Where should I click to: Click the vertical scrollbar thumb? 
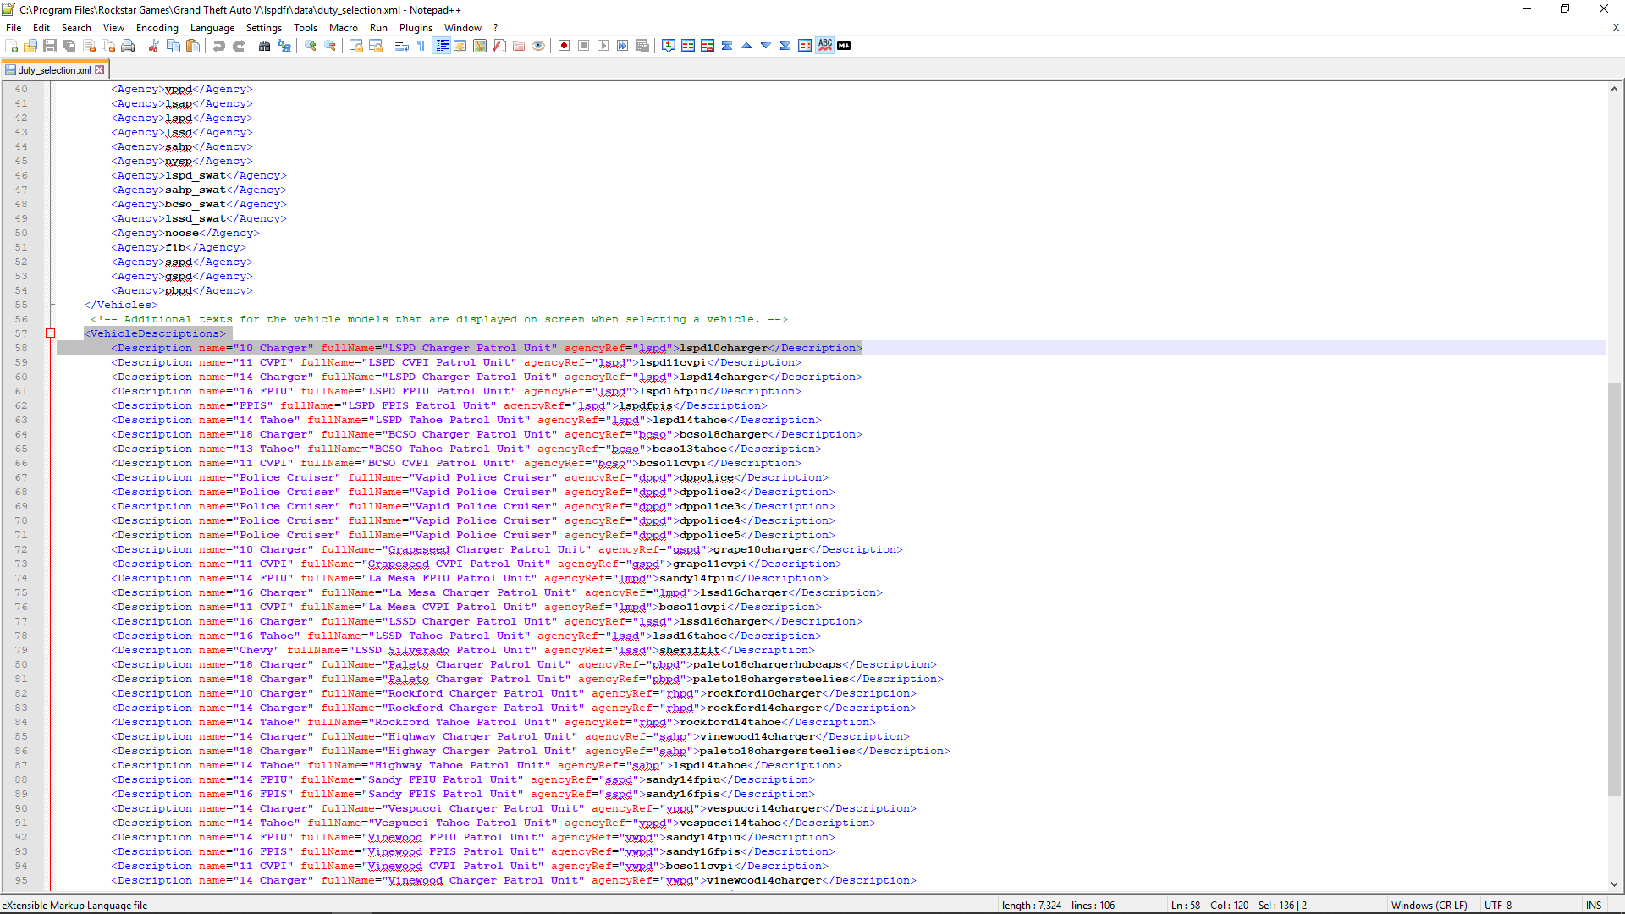click(x=1614, y=588)
